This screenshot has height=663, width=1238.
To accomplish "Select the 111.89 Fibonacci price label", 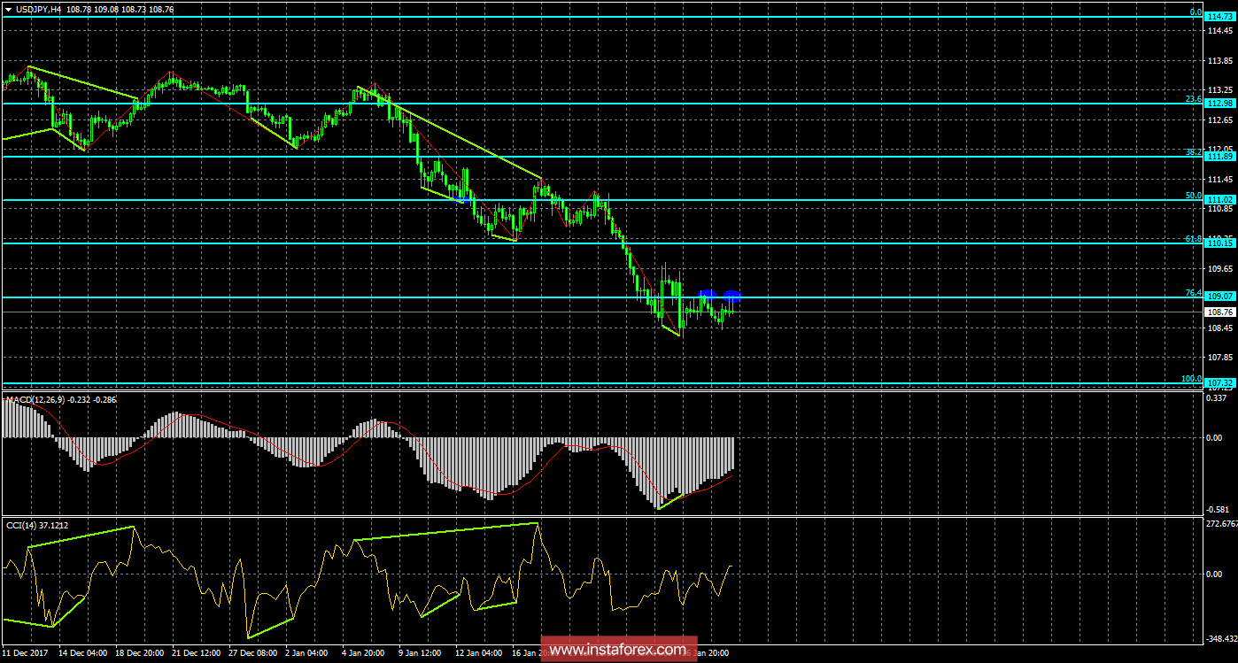I will coord(1220,157).
